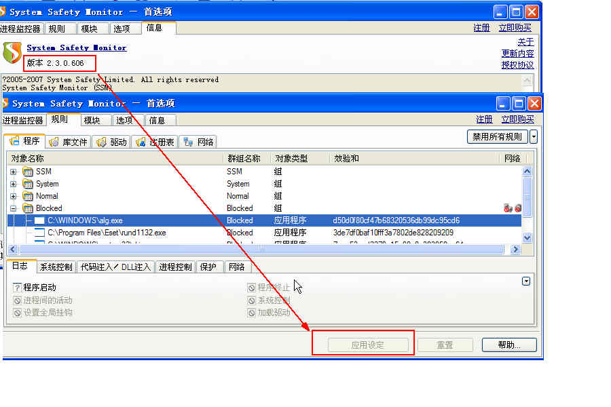This screenshot has width=611, height=407.
Task: Click the rules list scroll-up arrow
Action: tap(527, 171)
